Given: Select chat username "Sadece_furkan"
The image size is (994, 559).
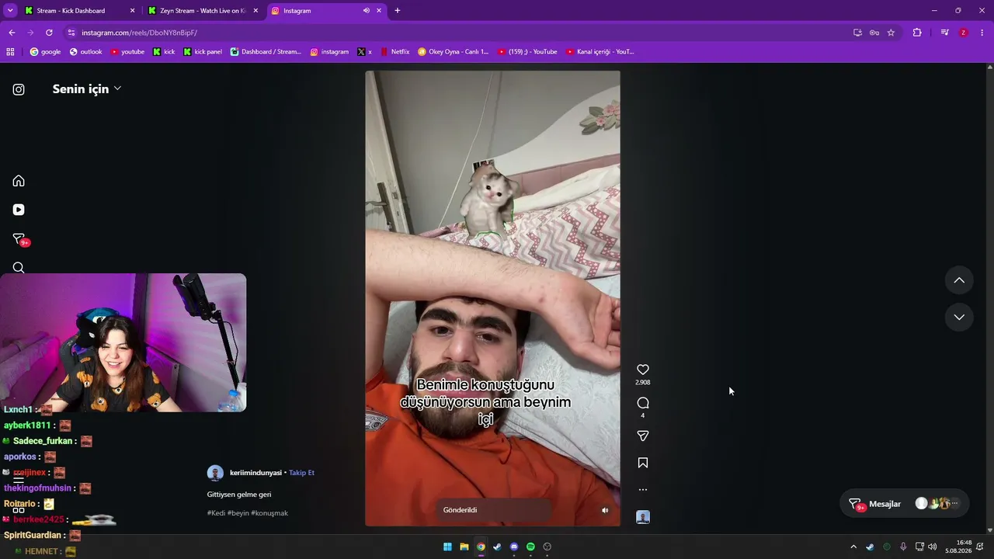Looking at the screenshot, I should [x=43, y=441].
